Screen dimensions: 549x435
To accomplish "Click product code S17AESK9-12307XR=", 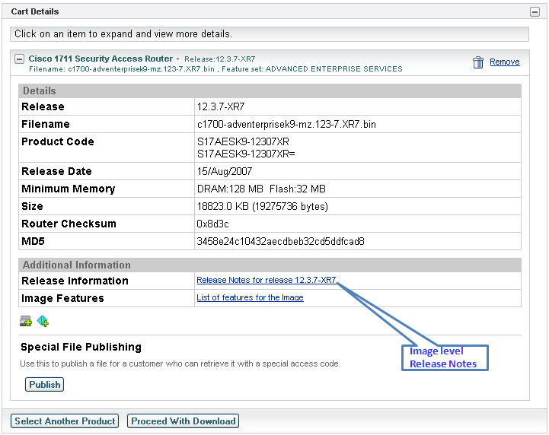I will point(246,154).
